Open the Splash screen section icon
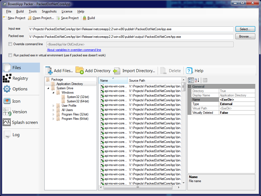Image resolution: width=261 pixels, height=196 pixels. (x=7, y=122)
